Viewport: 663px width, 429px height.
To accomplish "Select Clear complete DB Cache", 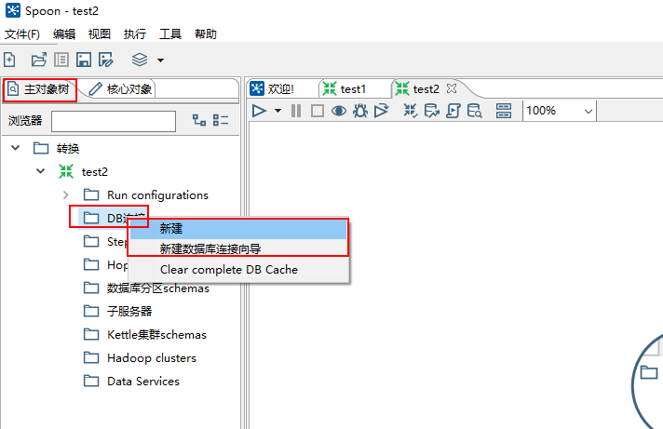I will pos(238,270).
